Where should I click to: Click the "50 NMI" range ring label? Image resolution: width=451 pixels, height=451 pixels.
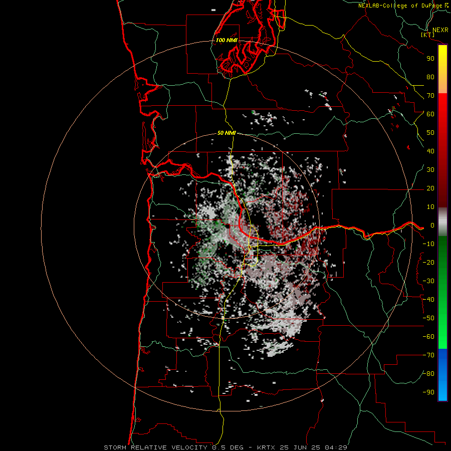click(x=227, y=133)
